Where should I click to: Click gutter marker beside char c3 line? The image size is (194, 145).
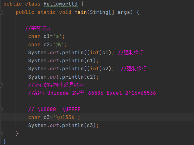click(x=2, y=118)
